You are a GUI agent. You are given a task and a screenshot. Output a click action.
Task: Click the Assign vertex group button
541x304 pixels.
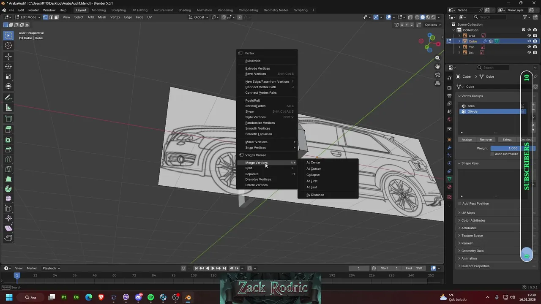click(x=467, y=140)
